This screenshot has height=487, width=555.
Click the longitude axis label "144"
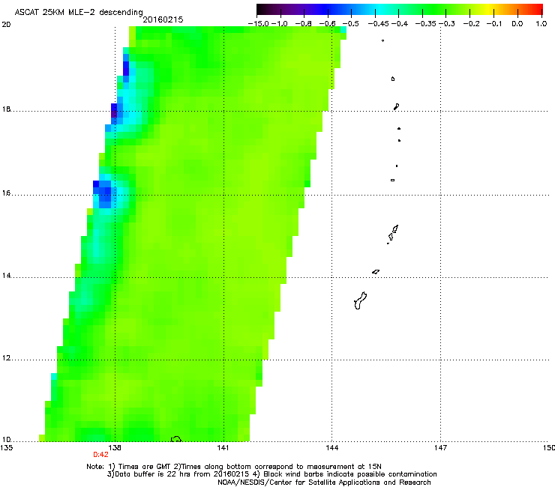click(332, 448)
